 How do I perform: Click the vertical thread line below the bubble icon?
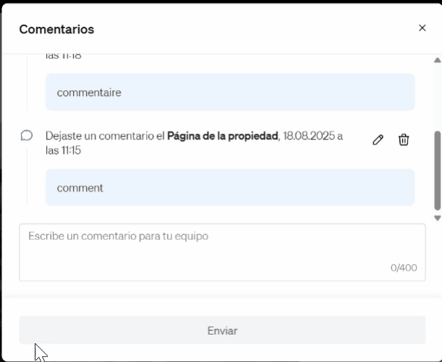(x=27, y=173)
